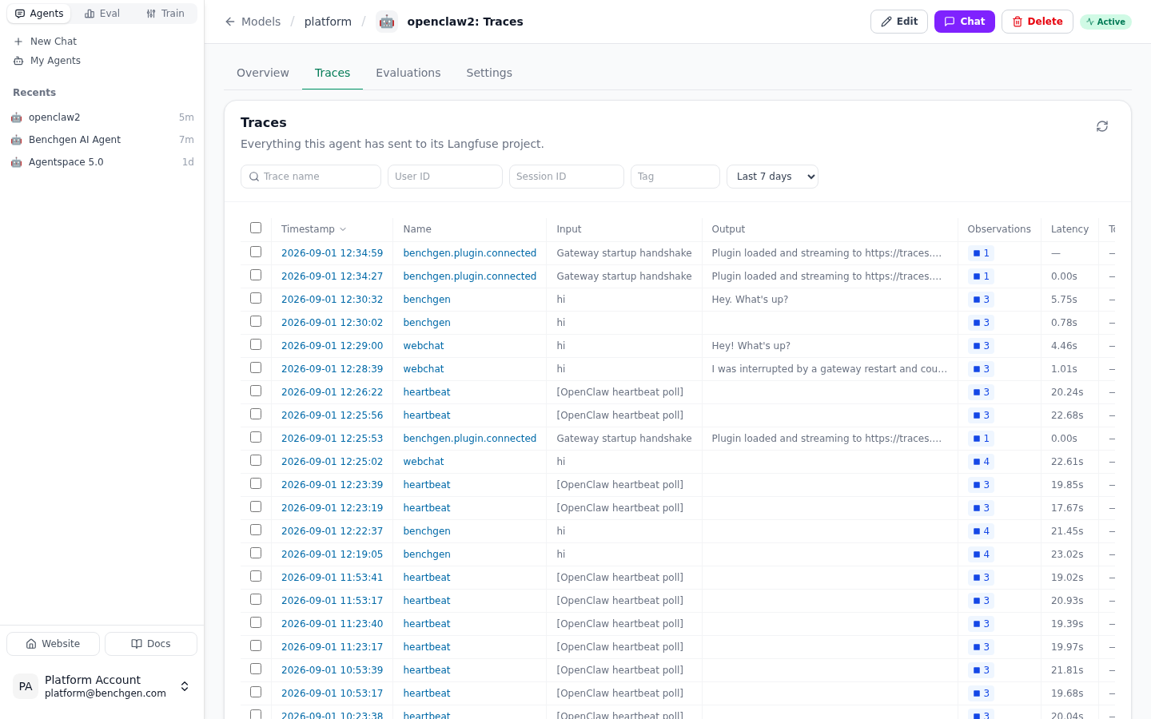Select the checkbox for webchat trace 12:29:00
Screen dimensions: 1151x719
point(256,344)
